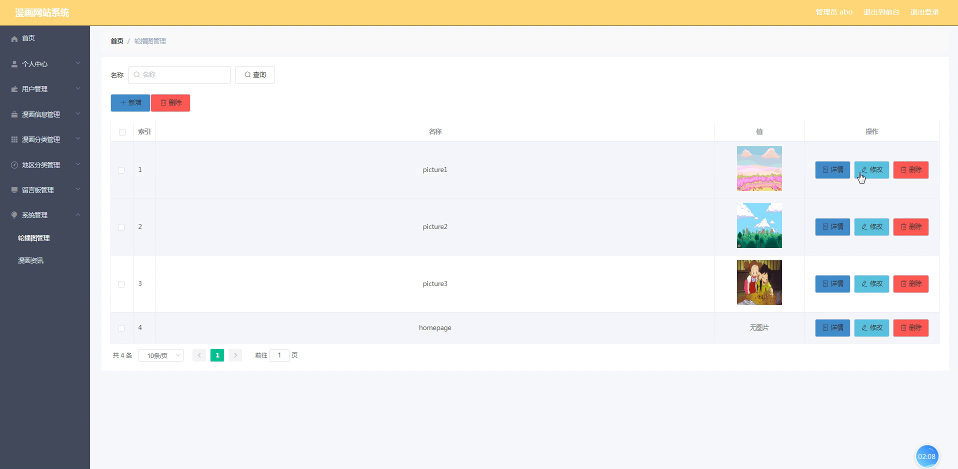The width and height of the screenshot is (958, 469).
Task: Click the compass icon beside 地区分类管理
Action: [14, 165]
